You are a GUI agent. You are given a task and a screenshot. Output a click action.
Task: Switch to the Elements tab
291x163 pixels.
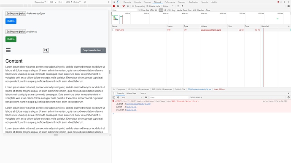(127, 2)
